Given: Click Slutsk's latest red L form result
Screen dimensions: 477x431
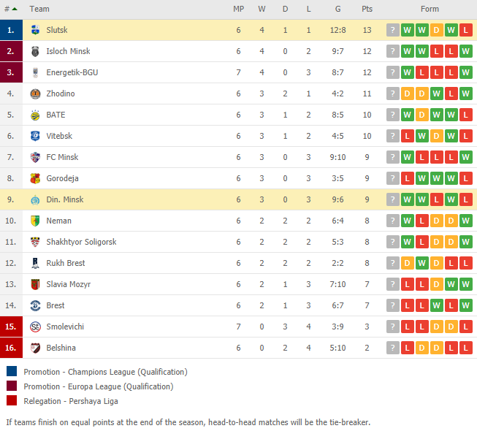Looking at the screenshot, I should point(466,30).
